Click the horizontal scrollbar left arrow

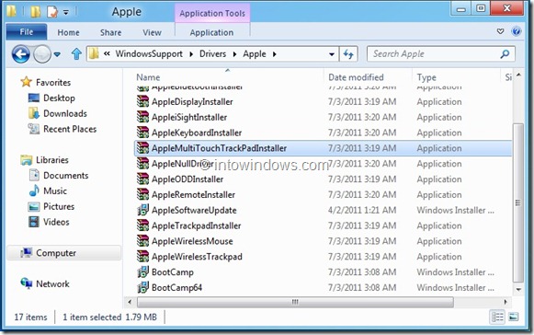point(130,302)
